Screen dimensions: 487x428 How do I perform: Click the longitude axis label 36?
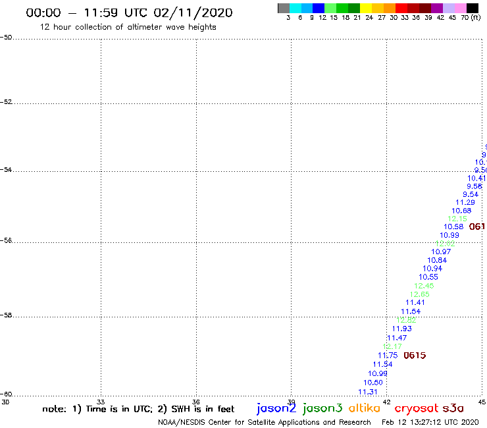click(195, 402)
